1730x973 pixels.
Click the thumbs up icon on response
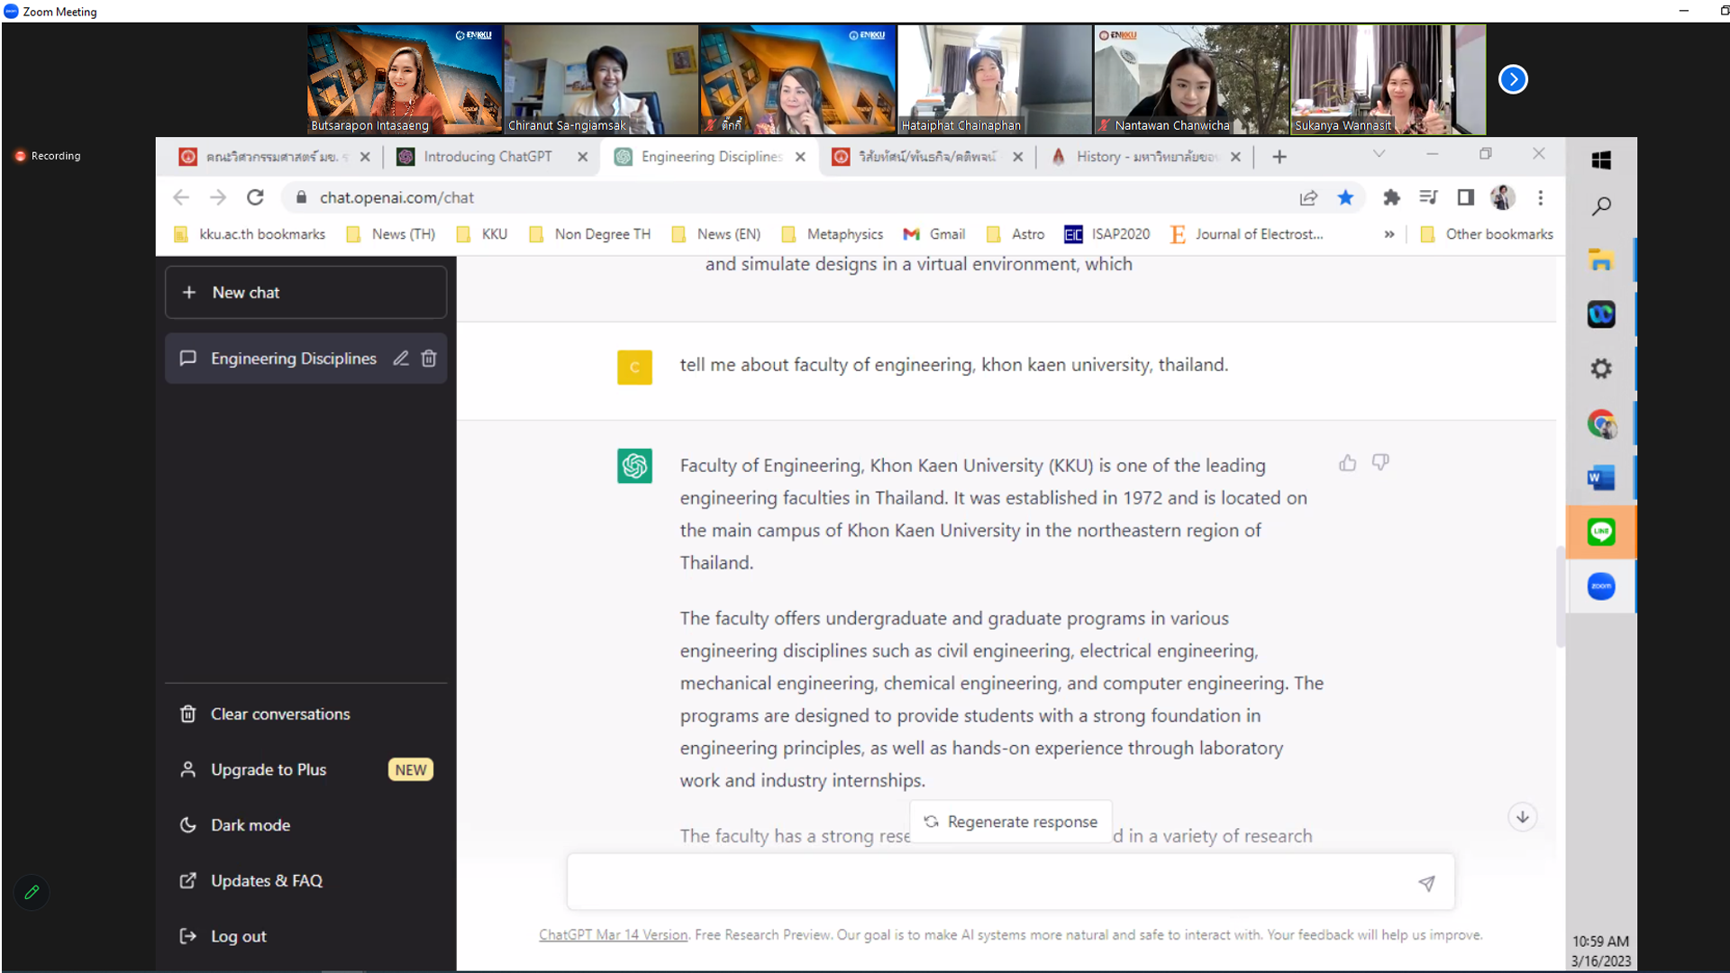tap(1347, 463)
